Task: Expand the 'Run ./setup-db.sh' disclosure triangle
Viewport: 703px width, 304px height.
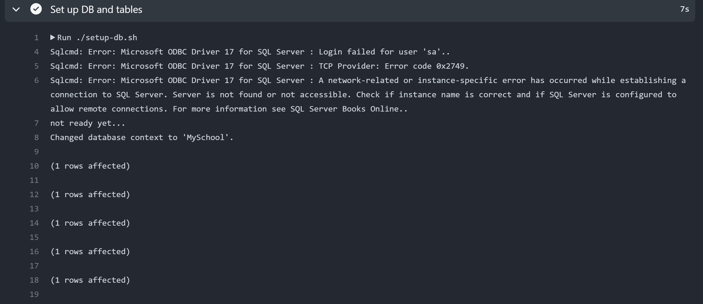Action: pyautogui.click(x=53, y=37)
